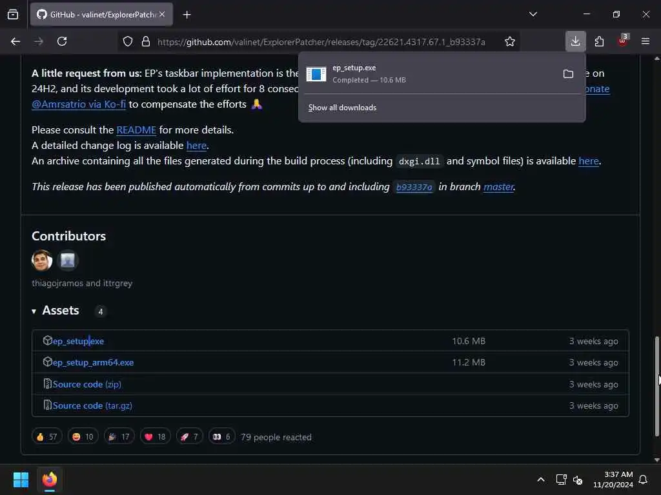Screen dimensions: 661x495
Task: Click Show all downloads
Action: pyautogui.click(x=342, y=108)
